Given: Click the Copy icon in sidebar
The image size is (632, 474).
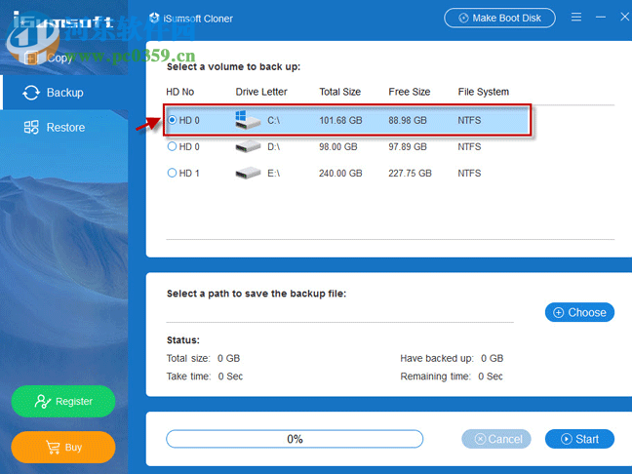Looking at the screenshot, I should [x=31, y=59].
